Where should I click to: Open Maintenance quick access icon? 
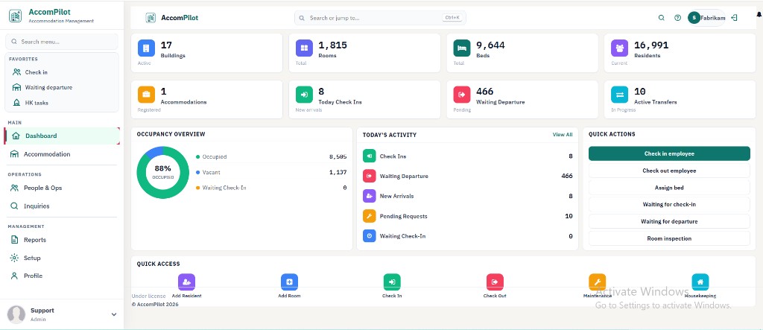[x=598, y=282]
